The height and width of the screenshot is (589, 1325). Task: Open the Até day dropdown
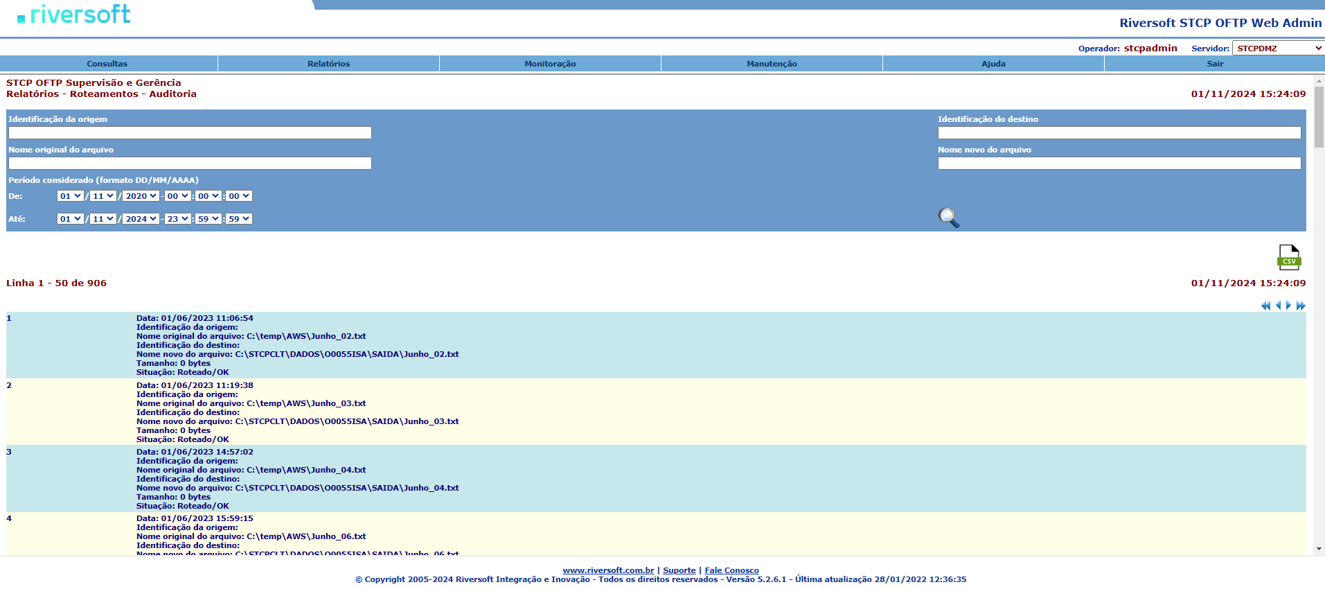(71, 219)
